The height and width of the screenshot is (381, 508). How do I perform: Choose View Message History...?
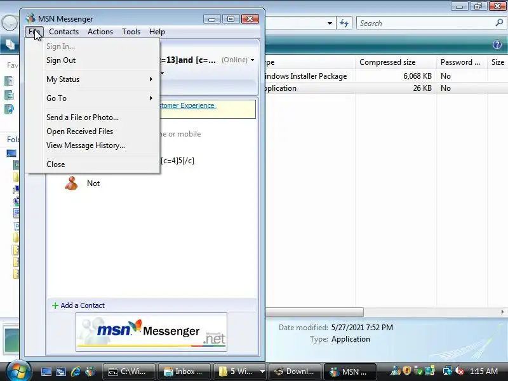[92, 145]
